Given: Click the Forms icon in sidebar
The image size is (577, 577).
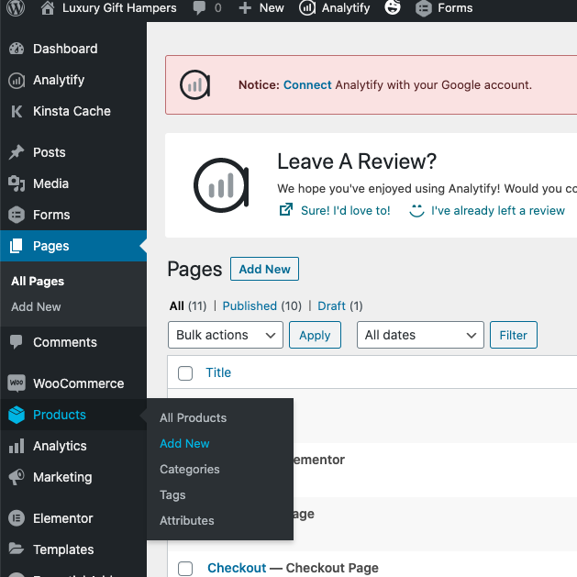Looking at the screenshot, I should click(x=17, y=215).
